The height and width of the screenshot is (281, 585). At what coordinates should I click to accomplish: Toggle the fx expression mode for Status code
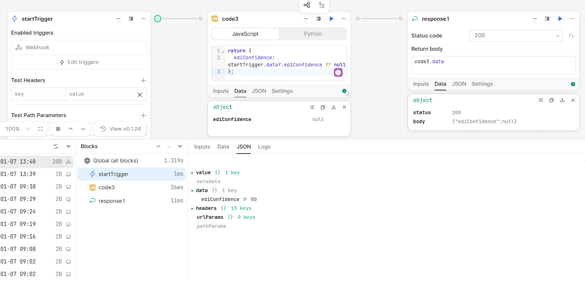tap(571, 36)
